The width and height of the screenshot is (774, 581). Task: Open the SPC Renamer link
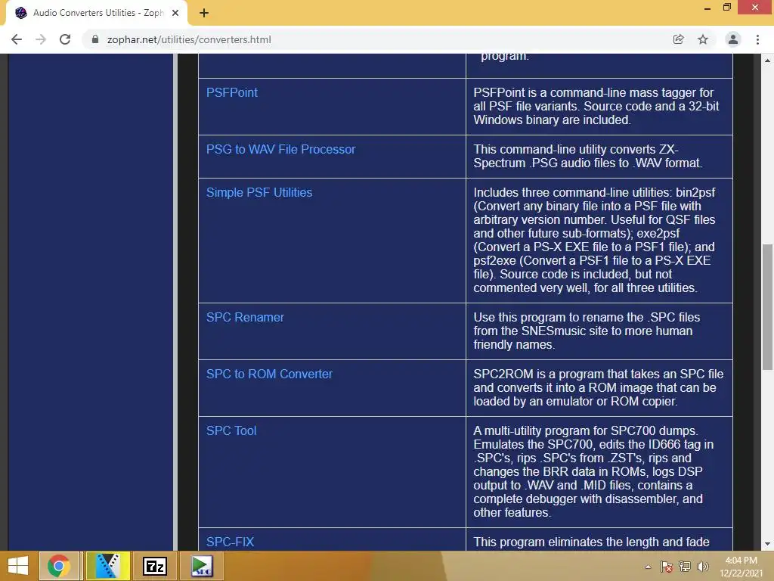[246, 317]
